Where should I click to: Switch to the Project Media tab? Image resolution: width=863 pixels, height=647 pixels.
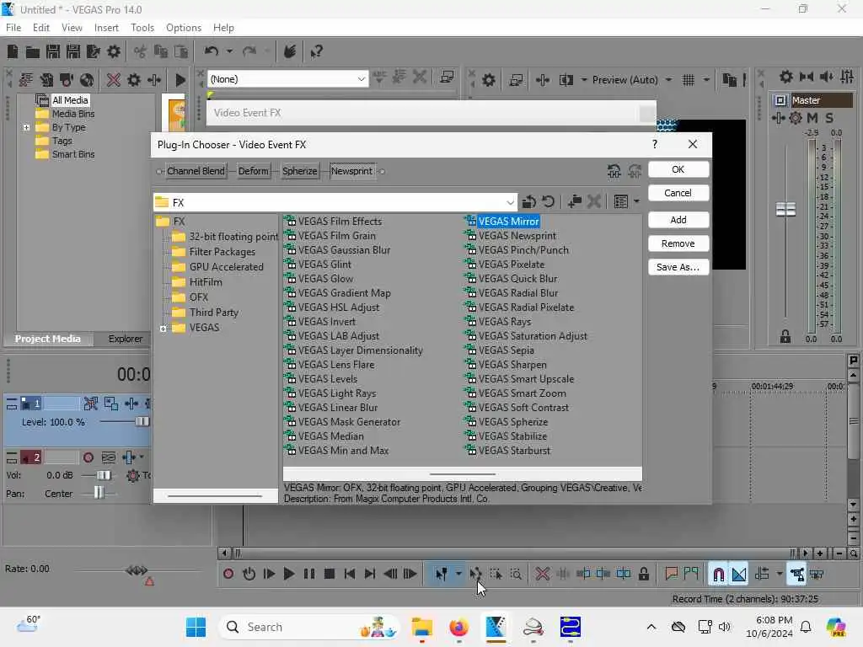click(47, 339)
